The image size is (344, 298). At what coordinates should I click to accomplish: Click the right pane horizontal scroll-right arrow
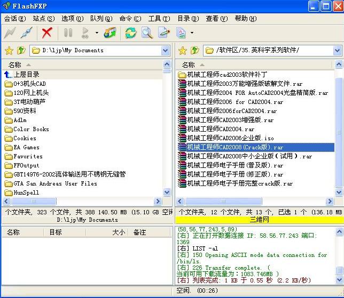click(x=330, y=201)
